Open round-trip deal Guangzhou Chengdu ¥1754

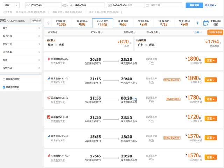tap(179, 43)
